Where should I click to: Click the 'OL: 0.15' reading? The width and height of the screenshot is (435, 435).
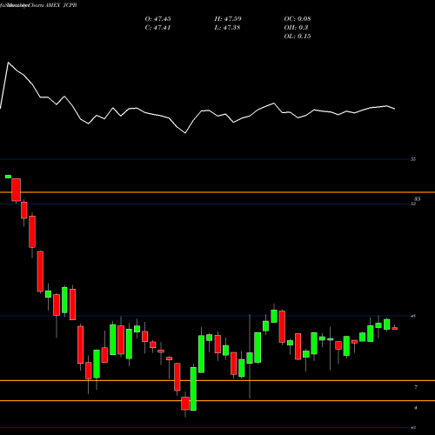(298, 37)
